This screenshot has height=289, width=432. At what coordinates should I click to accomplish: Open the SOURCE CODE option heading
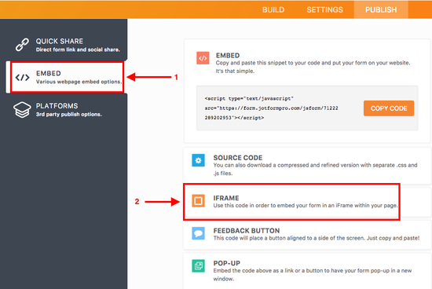[x=238, y=158]
